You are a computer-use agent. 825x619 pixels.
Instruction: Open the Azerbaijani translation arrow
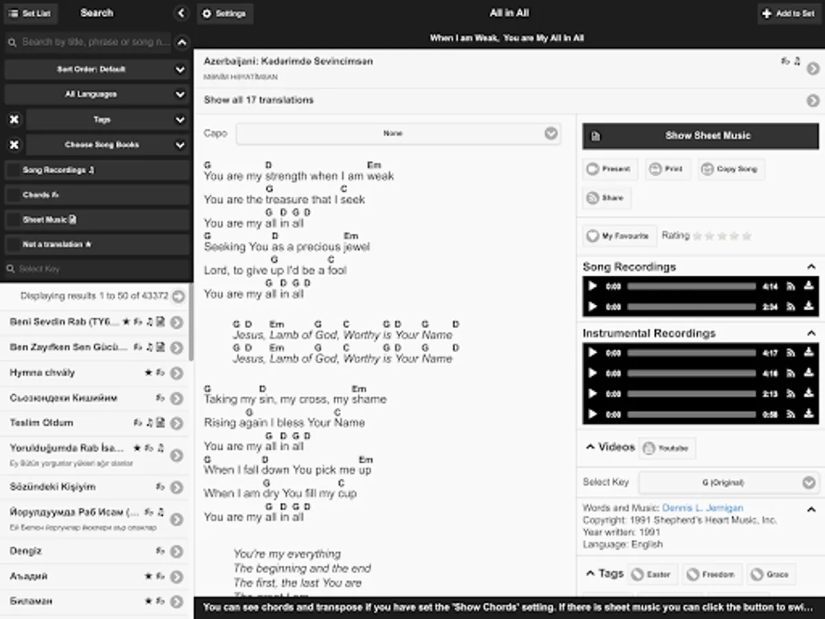coord(813,68)
